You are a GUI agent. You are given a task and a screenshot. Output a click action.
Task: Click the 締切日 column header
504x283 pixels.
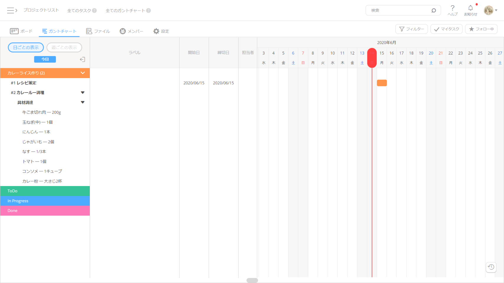click(x=224, y=52)
